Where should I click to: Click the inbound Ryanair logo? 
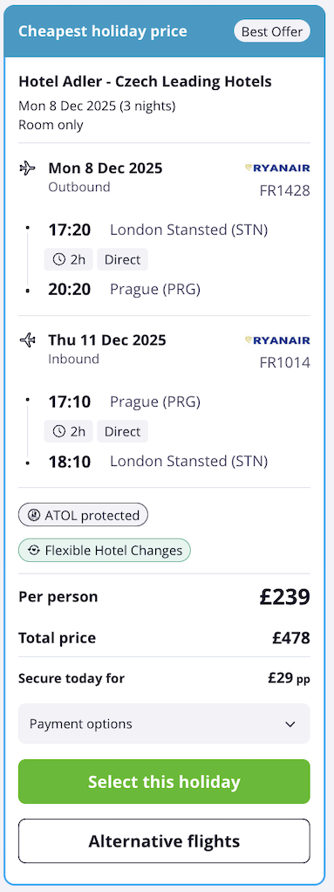click(277, 340)
